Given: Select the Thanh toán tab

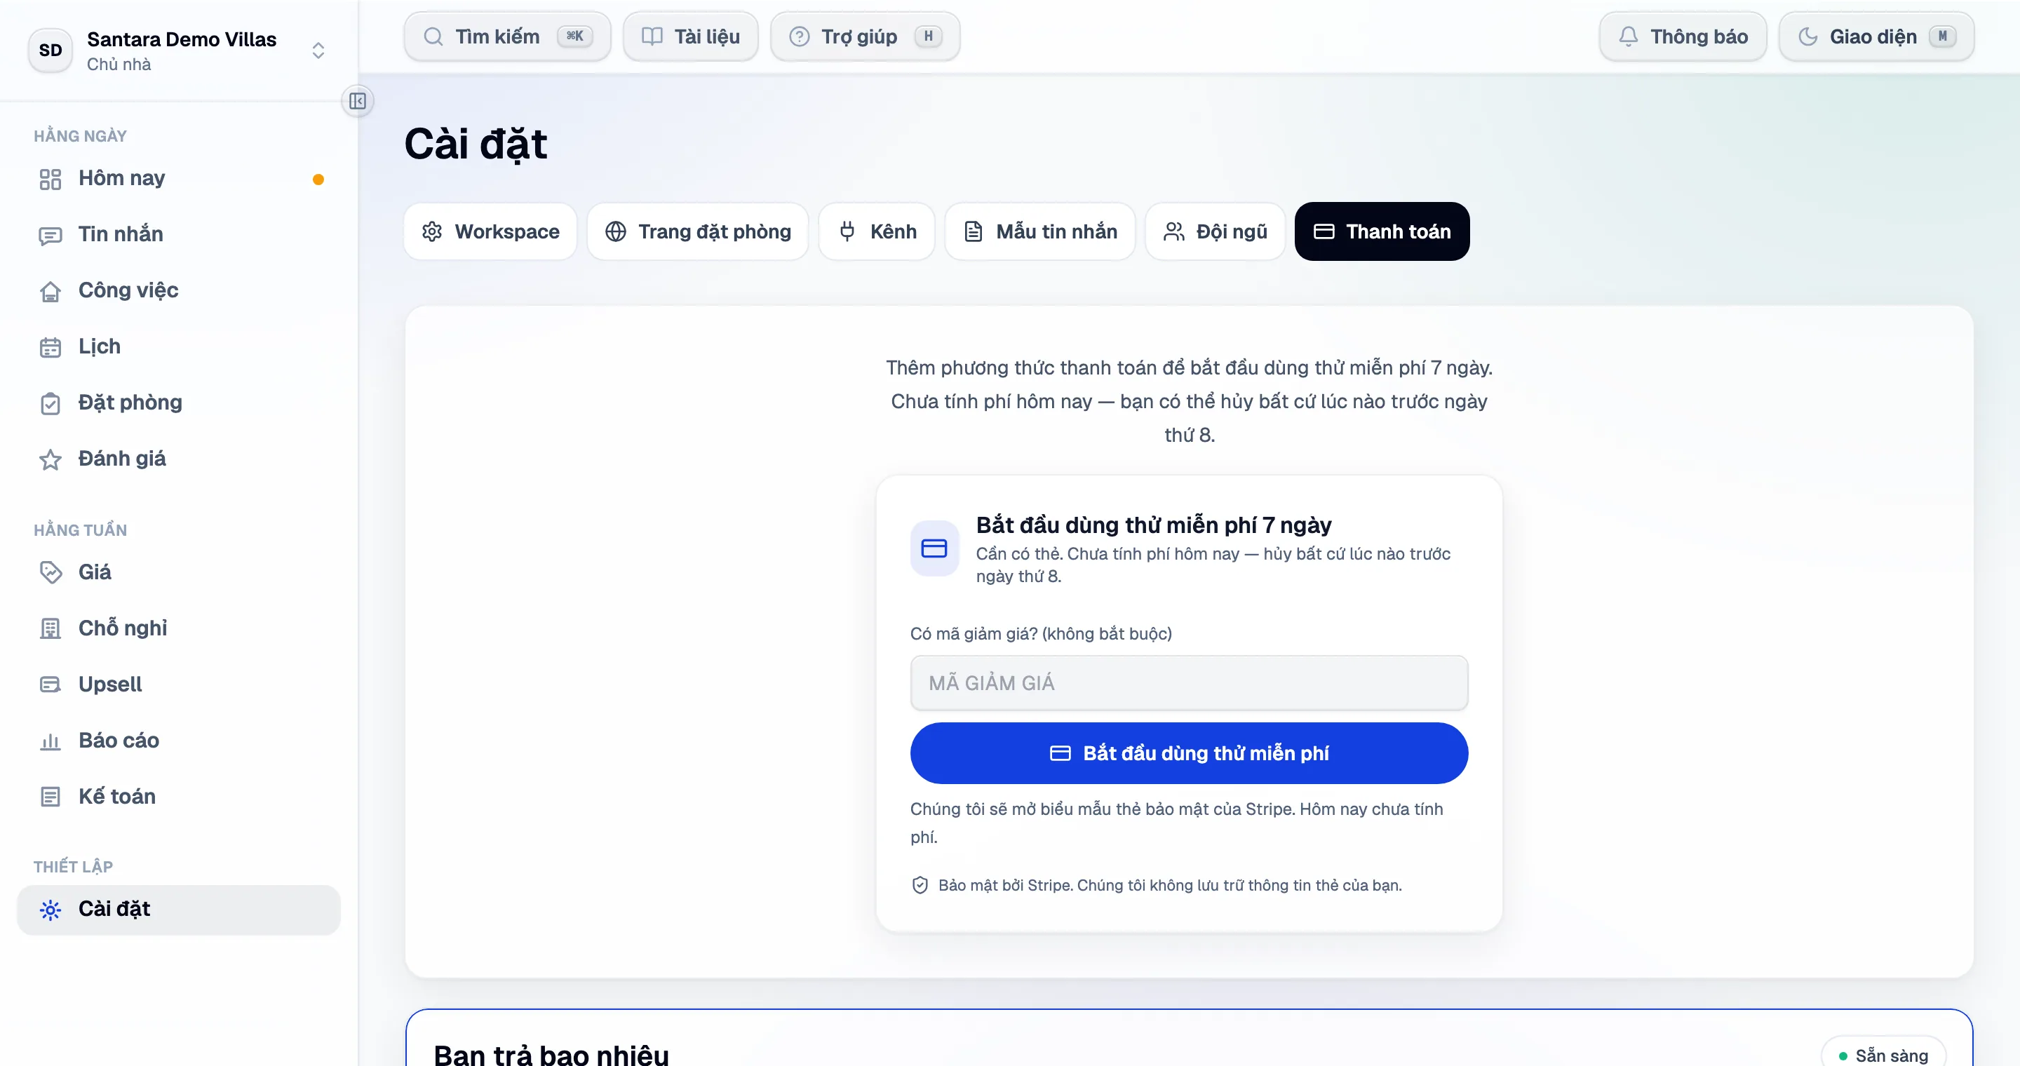Looking at the screenshot, I should pos(1382,231).
